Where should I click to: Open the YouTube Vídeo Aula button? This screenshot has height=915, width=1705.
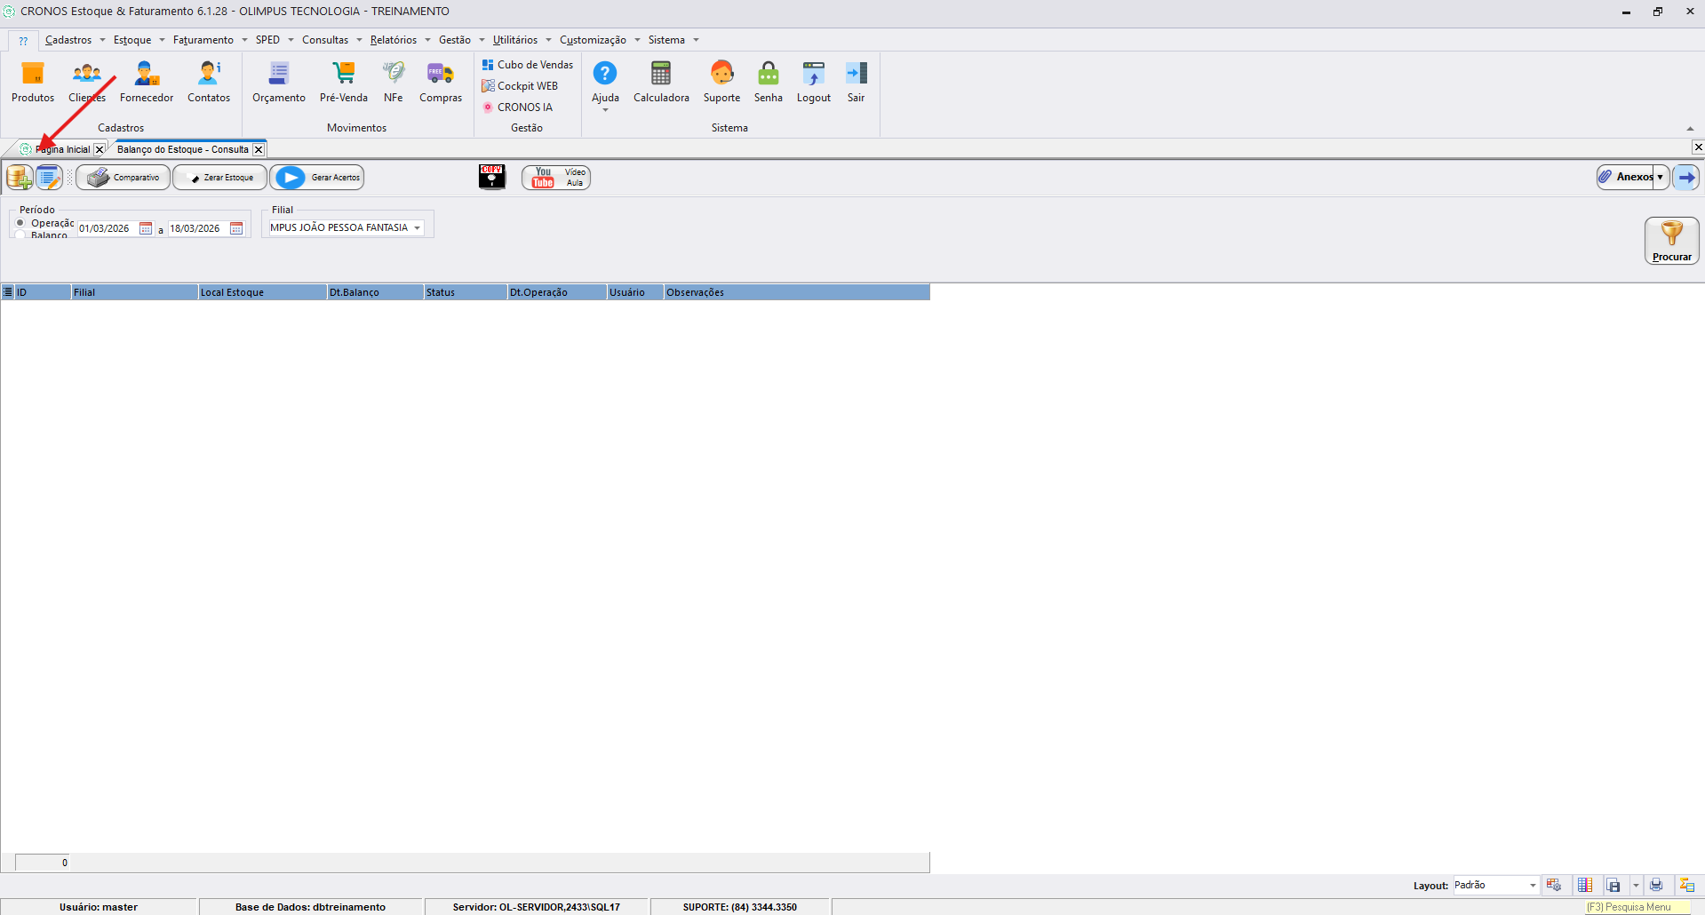(x=556, y=178)
